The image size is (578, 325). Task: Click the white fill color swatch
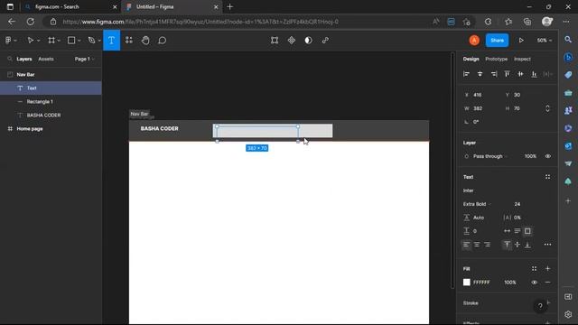point(466,283)
